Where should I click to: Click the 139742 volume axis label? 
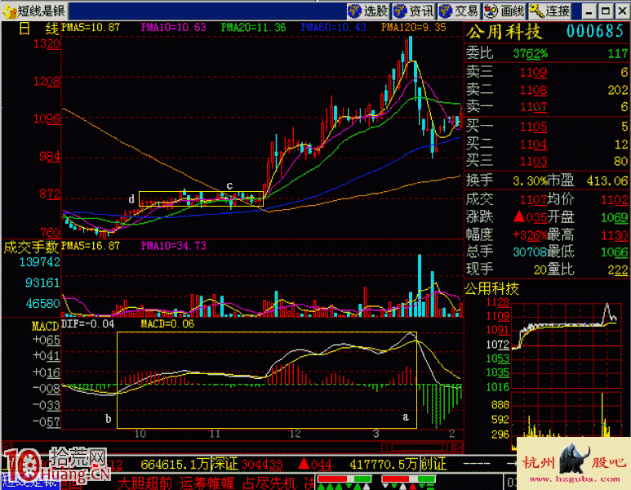point(39,262)
